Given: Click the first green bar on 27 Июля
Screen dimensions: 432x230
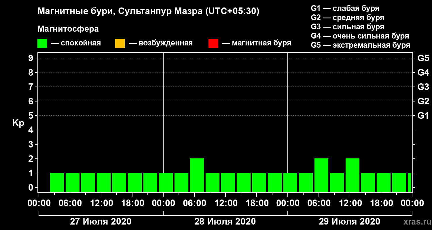Looking at the screenshot, I should tap(57, 182).
